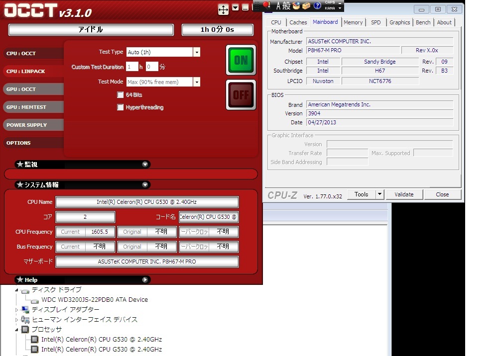
Task: Open the IME toolbox icon
Action: [306, 5]
